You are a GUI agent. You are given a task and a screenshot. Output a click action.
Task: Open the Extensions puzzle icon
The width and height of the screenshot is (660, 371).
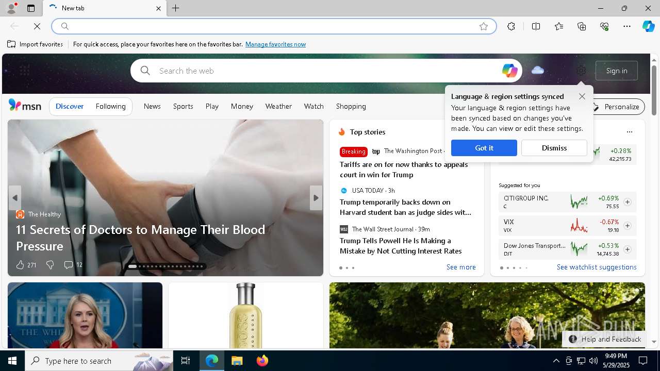pyautogui.click(x=511, y=26)
